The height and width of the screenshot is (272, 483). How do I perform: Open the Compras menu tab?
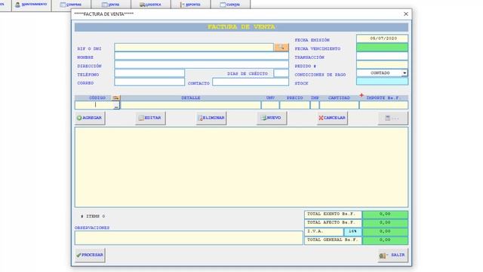71,5
